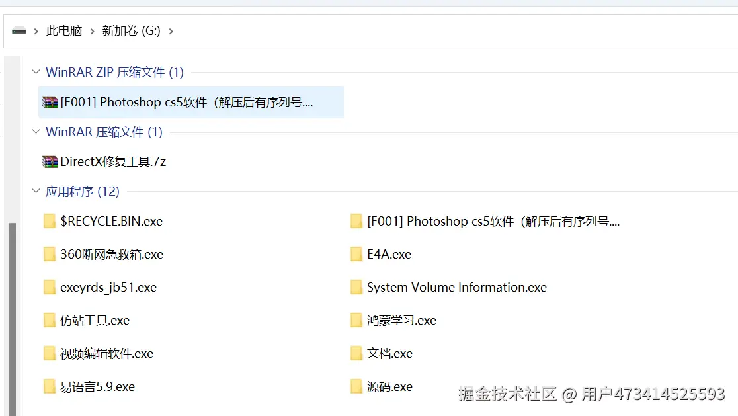Screen dimensions: 738x416
Task: Select file name 易语言5.9.exe
Action: coord(97,386)
